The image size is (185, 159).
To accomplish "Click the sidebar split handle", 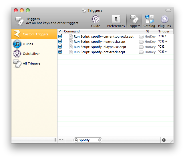I will (x=55, y=140).
